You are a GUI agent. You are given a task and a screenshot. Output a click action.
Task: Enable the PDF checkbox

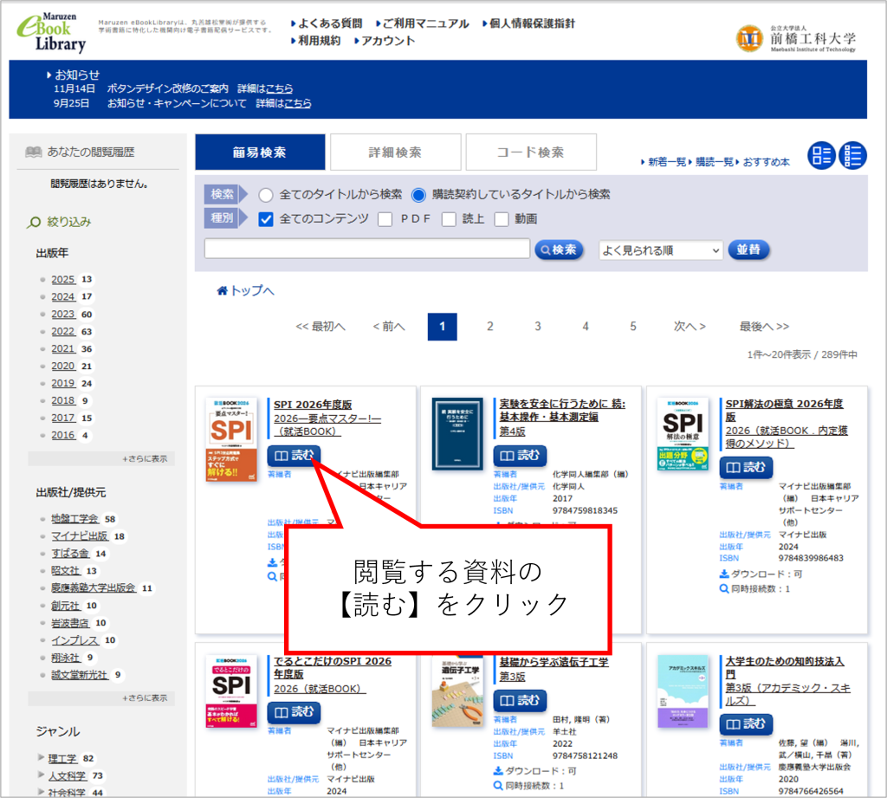click(x=385, y=219)
